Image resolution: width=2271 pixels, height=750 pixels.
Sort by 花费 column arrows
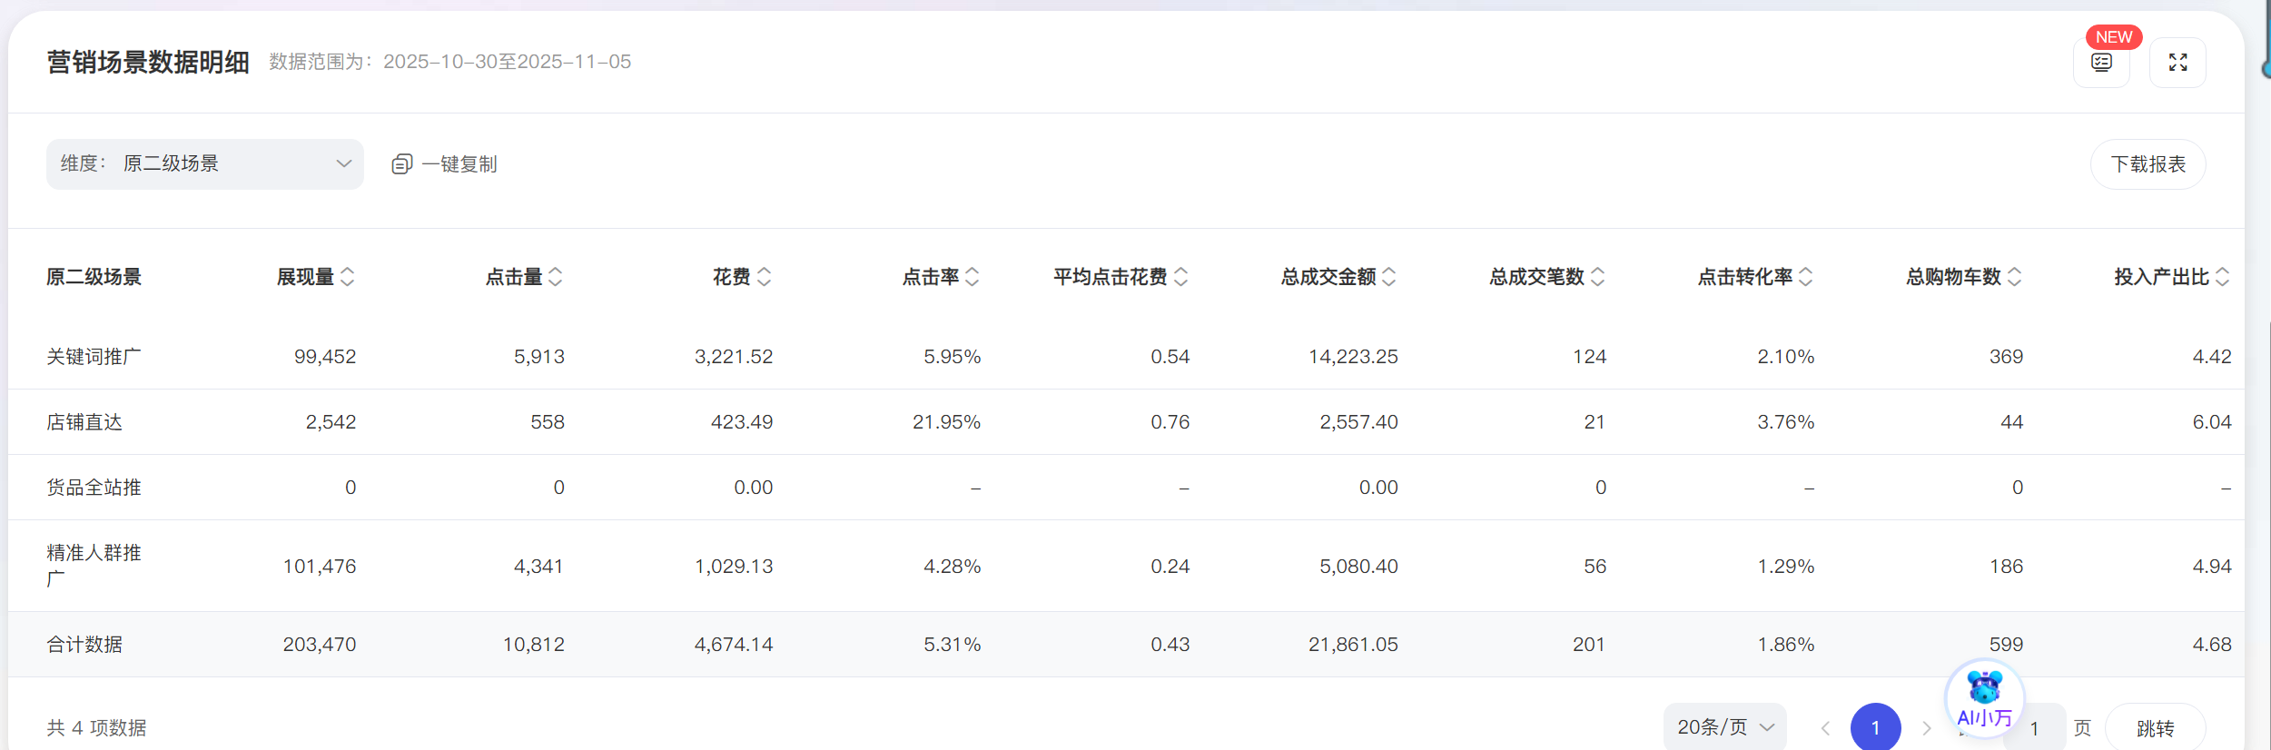click(x=765, y=277)
